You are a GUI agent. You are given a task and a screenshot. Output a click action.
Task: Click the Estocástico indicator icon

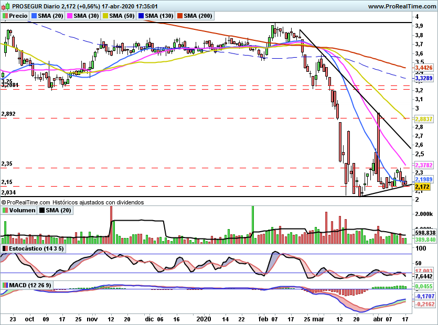coord(5,248)
